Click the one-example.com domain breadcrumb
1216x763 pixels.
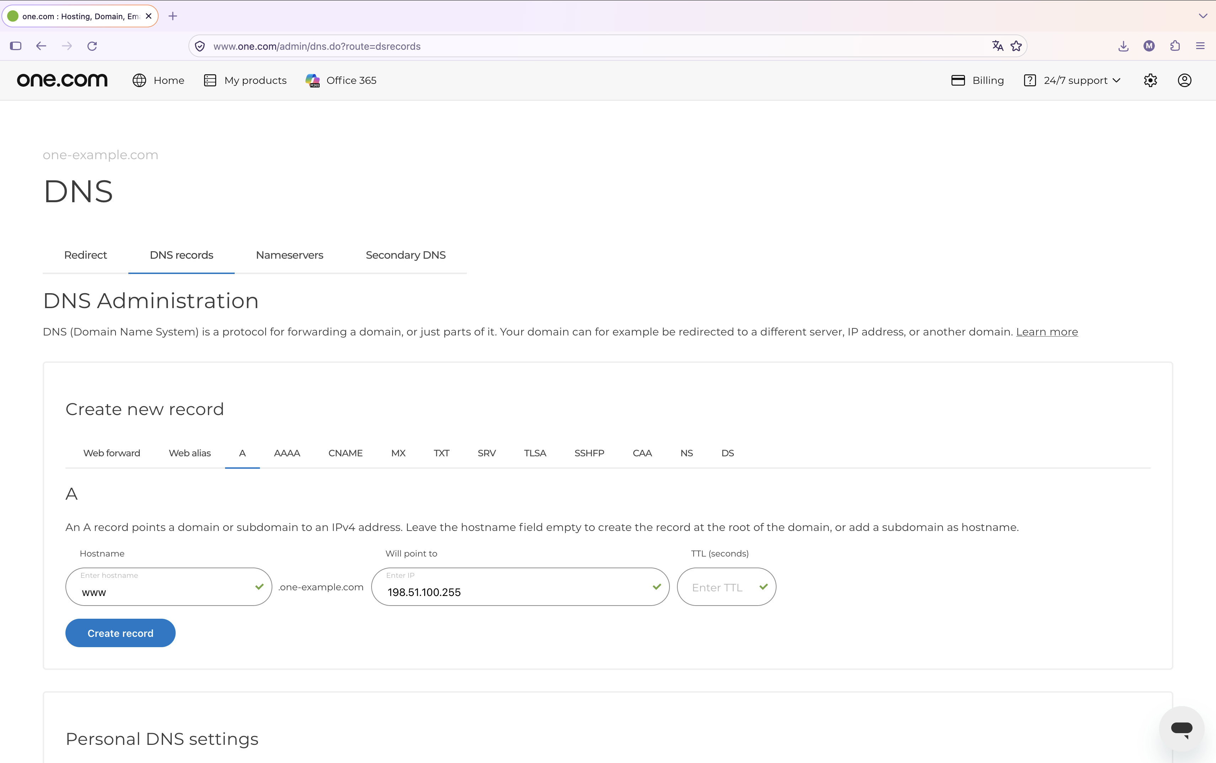[101, 155]
